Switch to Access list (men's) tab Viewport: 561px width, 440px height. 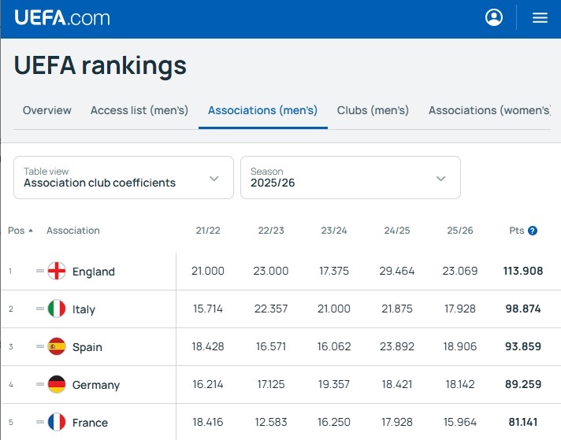point(139,110)
